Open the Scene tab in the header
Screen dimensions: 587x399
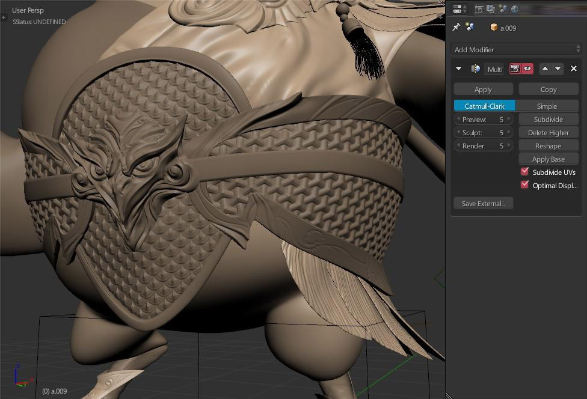503,9
